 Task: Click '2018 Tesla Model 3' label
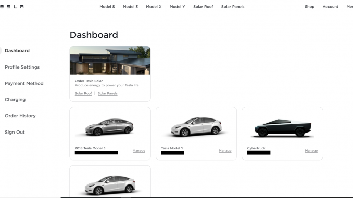tap(90, 148)
